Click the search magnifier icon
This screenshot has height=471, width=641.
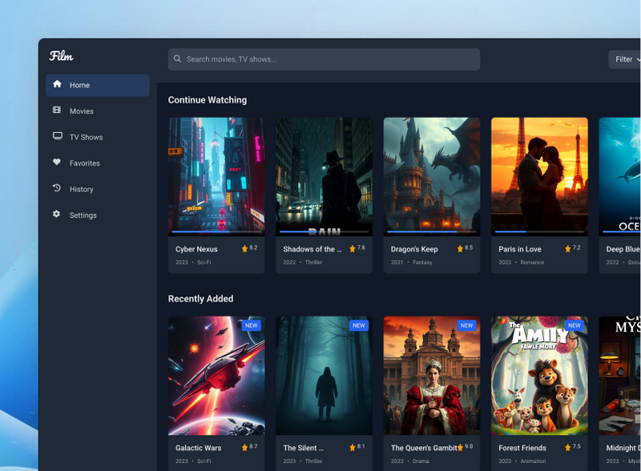tap(177, 59)
